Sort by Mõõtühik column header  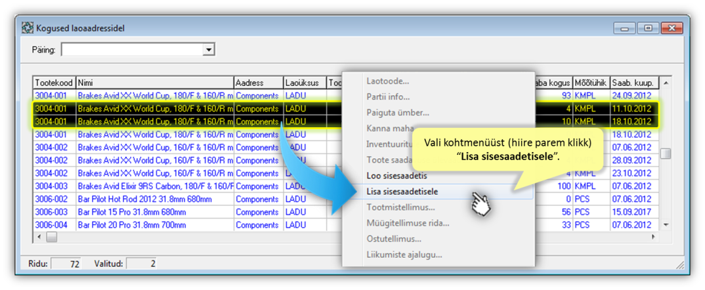[591, 83]
